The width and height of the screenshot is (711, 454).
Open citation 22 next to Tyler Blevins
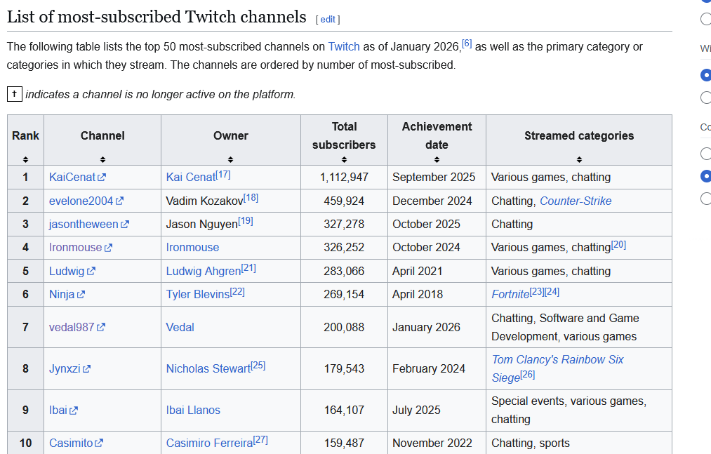(237, 292)
